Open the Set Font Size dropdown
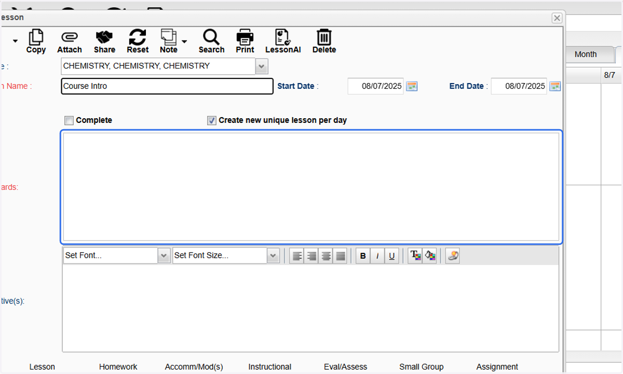623x374 pixels. tap(273, 256)
